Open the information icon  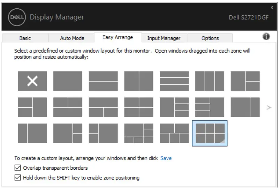[266, 37]
